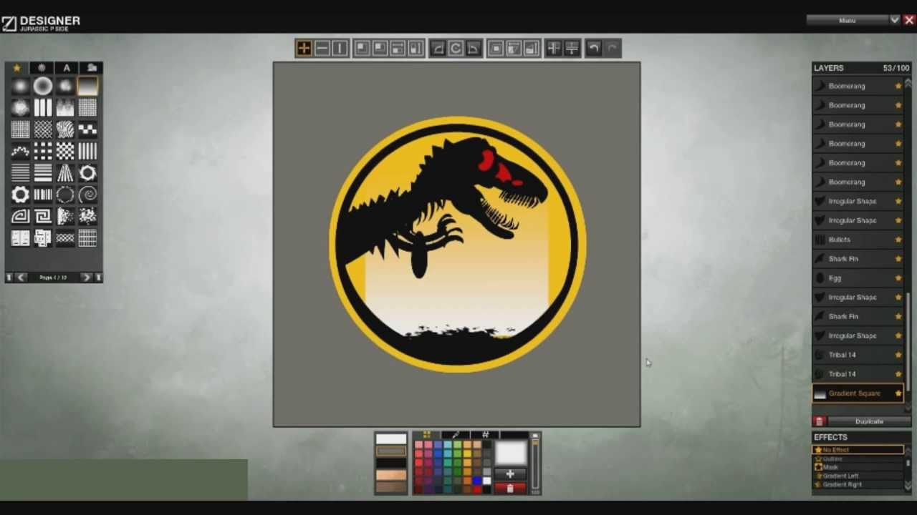The image size is (917, 515).
Task: Click the Effects list down arrow
Action: coord(908,486)
